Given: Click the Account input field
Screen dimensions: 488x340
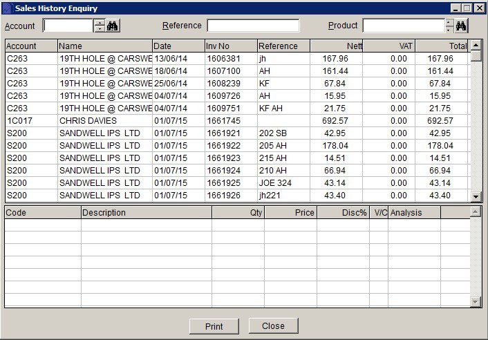Looking at the screenshot, I should coord(68,26).
